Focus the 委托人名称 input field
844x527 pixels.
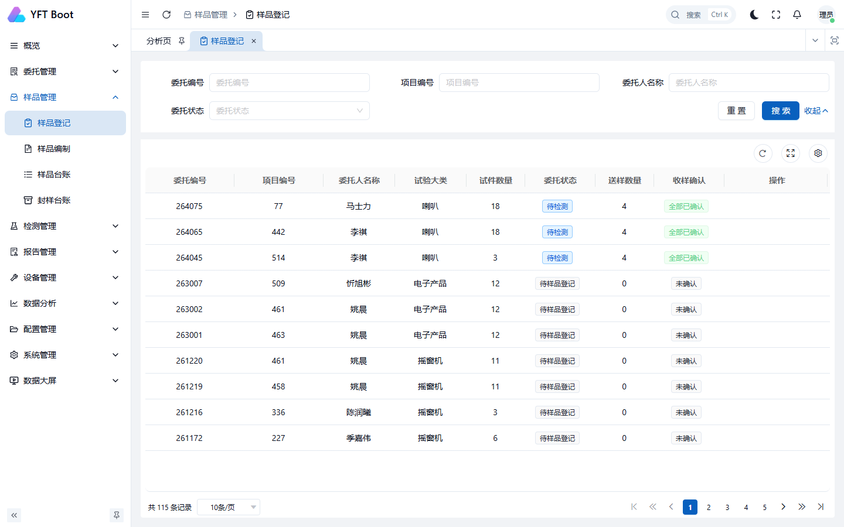click(749, 83)
